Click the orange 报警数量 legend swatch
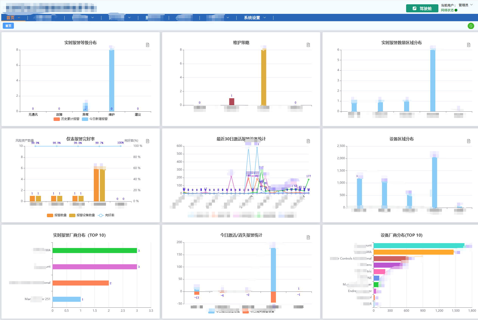 pos(50,215)
